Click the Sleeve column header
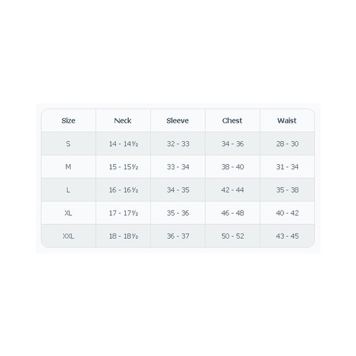 177,120
